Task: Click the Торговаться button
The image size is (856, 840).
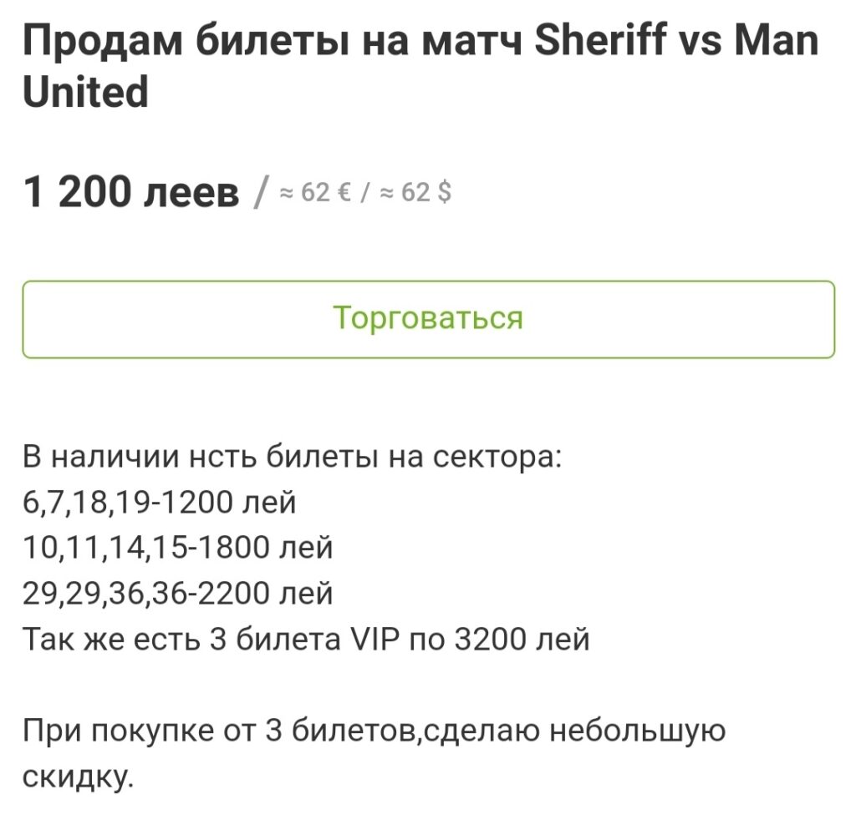Action: 428,320
